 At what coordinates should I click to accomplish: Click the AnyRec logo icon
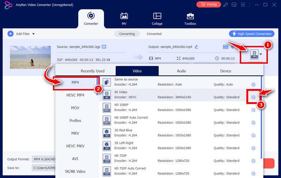(x=8, y=5)
